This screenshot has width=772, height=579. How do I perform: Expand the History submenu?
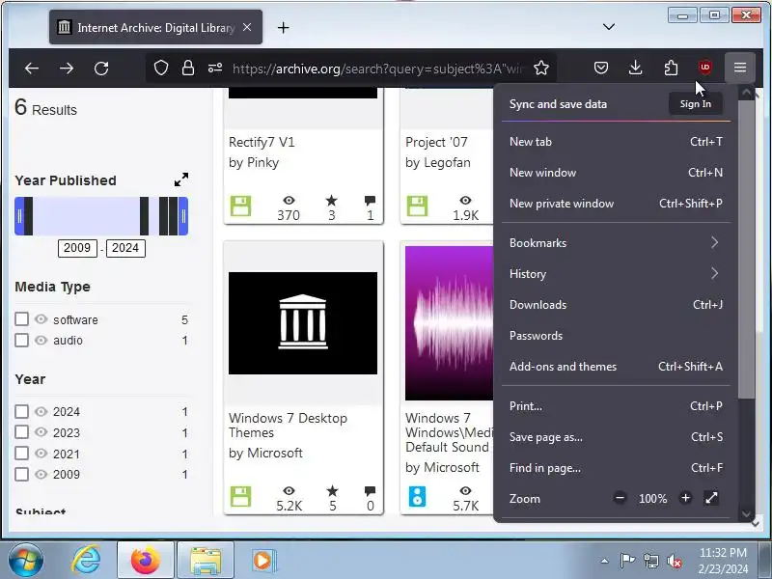[x=616, y=274]
